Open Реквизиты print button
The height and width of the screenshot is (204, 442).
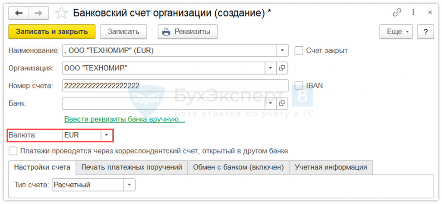(x=187, y=32)
